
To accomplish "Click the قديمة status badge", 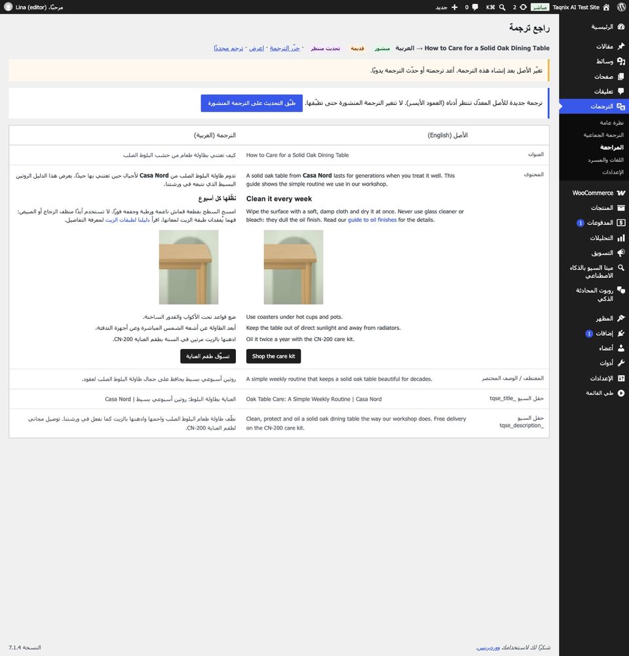I will click(357, 48).
